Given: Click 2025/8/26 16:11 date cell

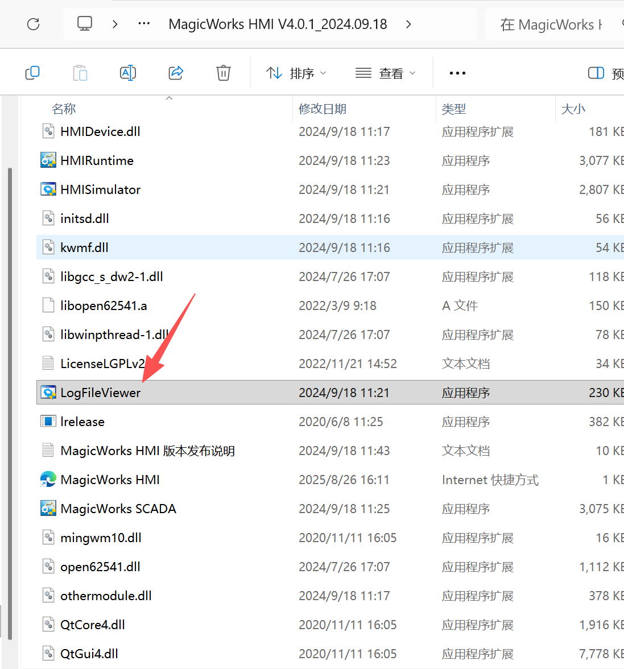Looking at the screenshot, I should [344, 480].
